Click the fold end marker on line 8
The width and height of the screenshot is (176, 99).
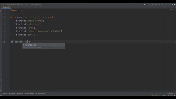pos(10,35)
